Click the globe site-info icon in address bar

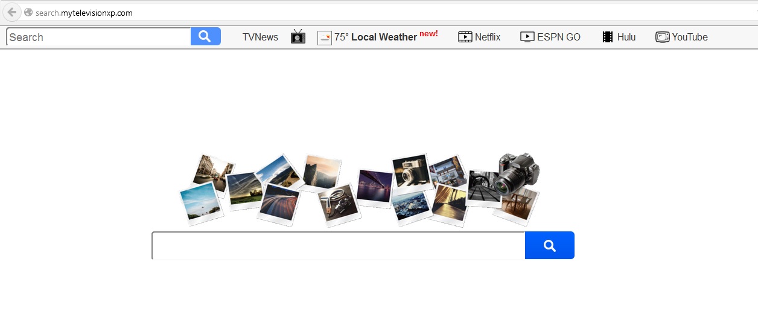[28, 12]
